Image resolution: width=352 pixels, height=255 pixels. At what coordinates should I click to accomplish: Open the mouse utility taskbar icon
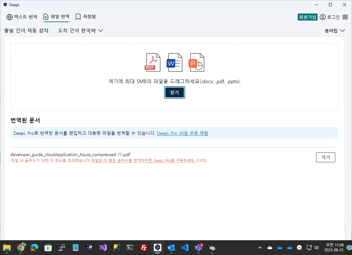tap(212, 248)
